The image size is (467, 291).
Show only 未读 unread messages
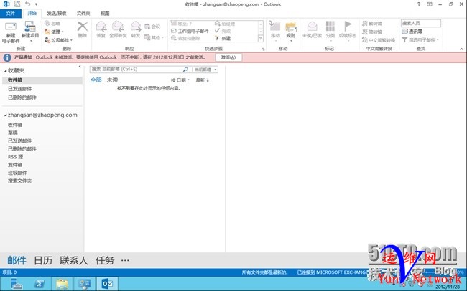click(x=112, y=80)
